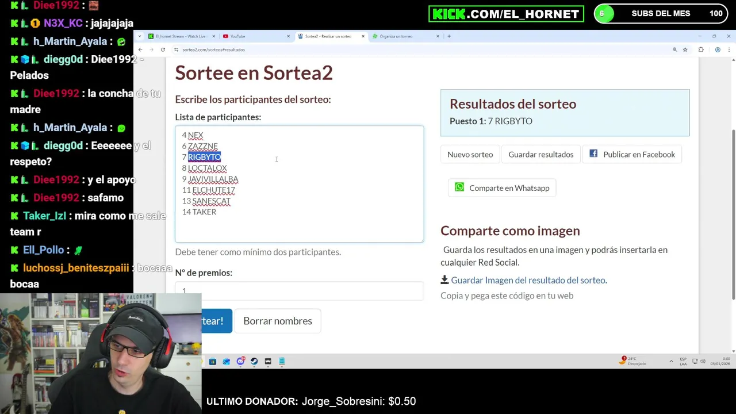The image size is (736, 414).
Task: Click the Nº de premios input field
Action: [x=299, y=290]
